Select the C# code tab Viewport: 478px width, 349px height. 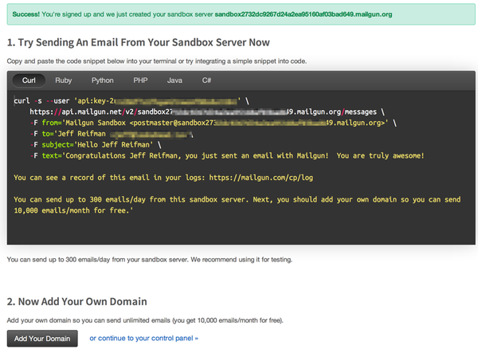206,80
